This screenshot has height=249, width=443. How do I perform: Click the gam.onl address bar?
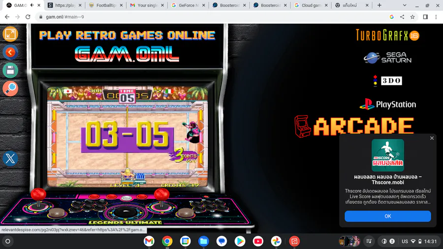212,17
